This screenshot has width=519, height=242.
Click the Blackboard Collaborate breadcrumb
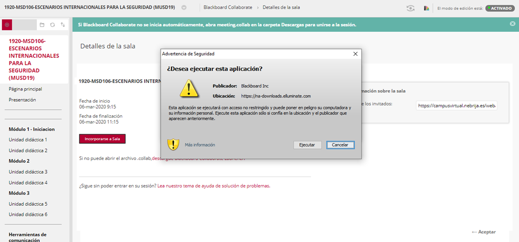click(228, 7)
